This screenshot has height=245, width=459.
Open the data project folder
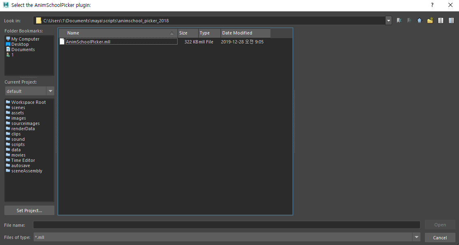coord(16,150)
